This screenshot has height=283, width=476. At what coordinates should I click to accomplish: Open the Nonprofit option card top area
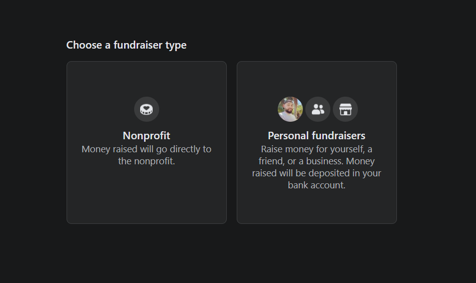[x=147, y=79]
